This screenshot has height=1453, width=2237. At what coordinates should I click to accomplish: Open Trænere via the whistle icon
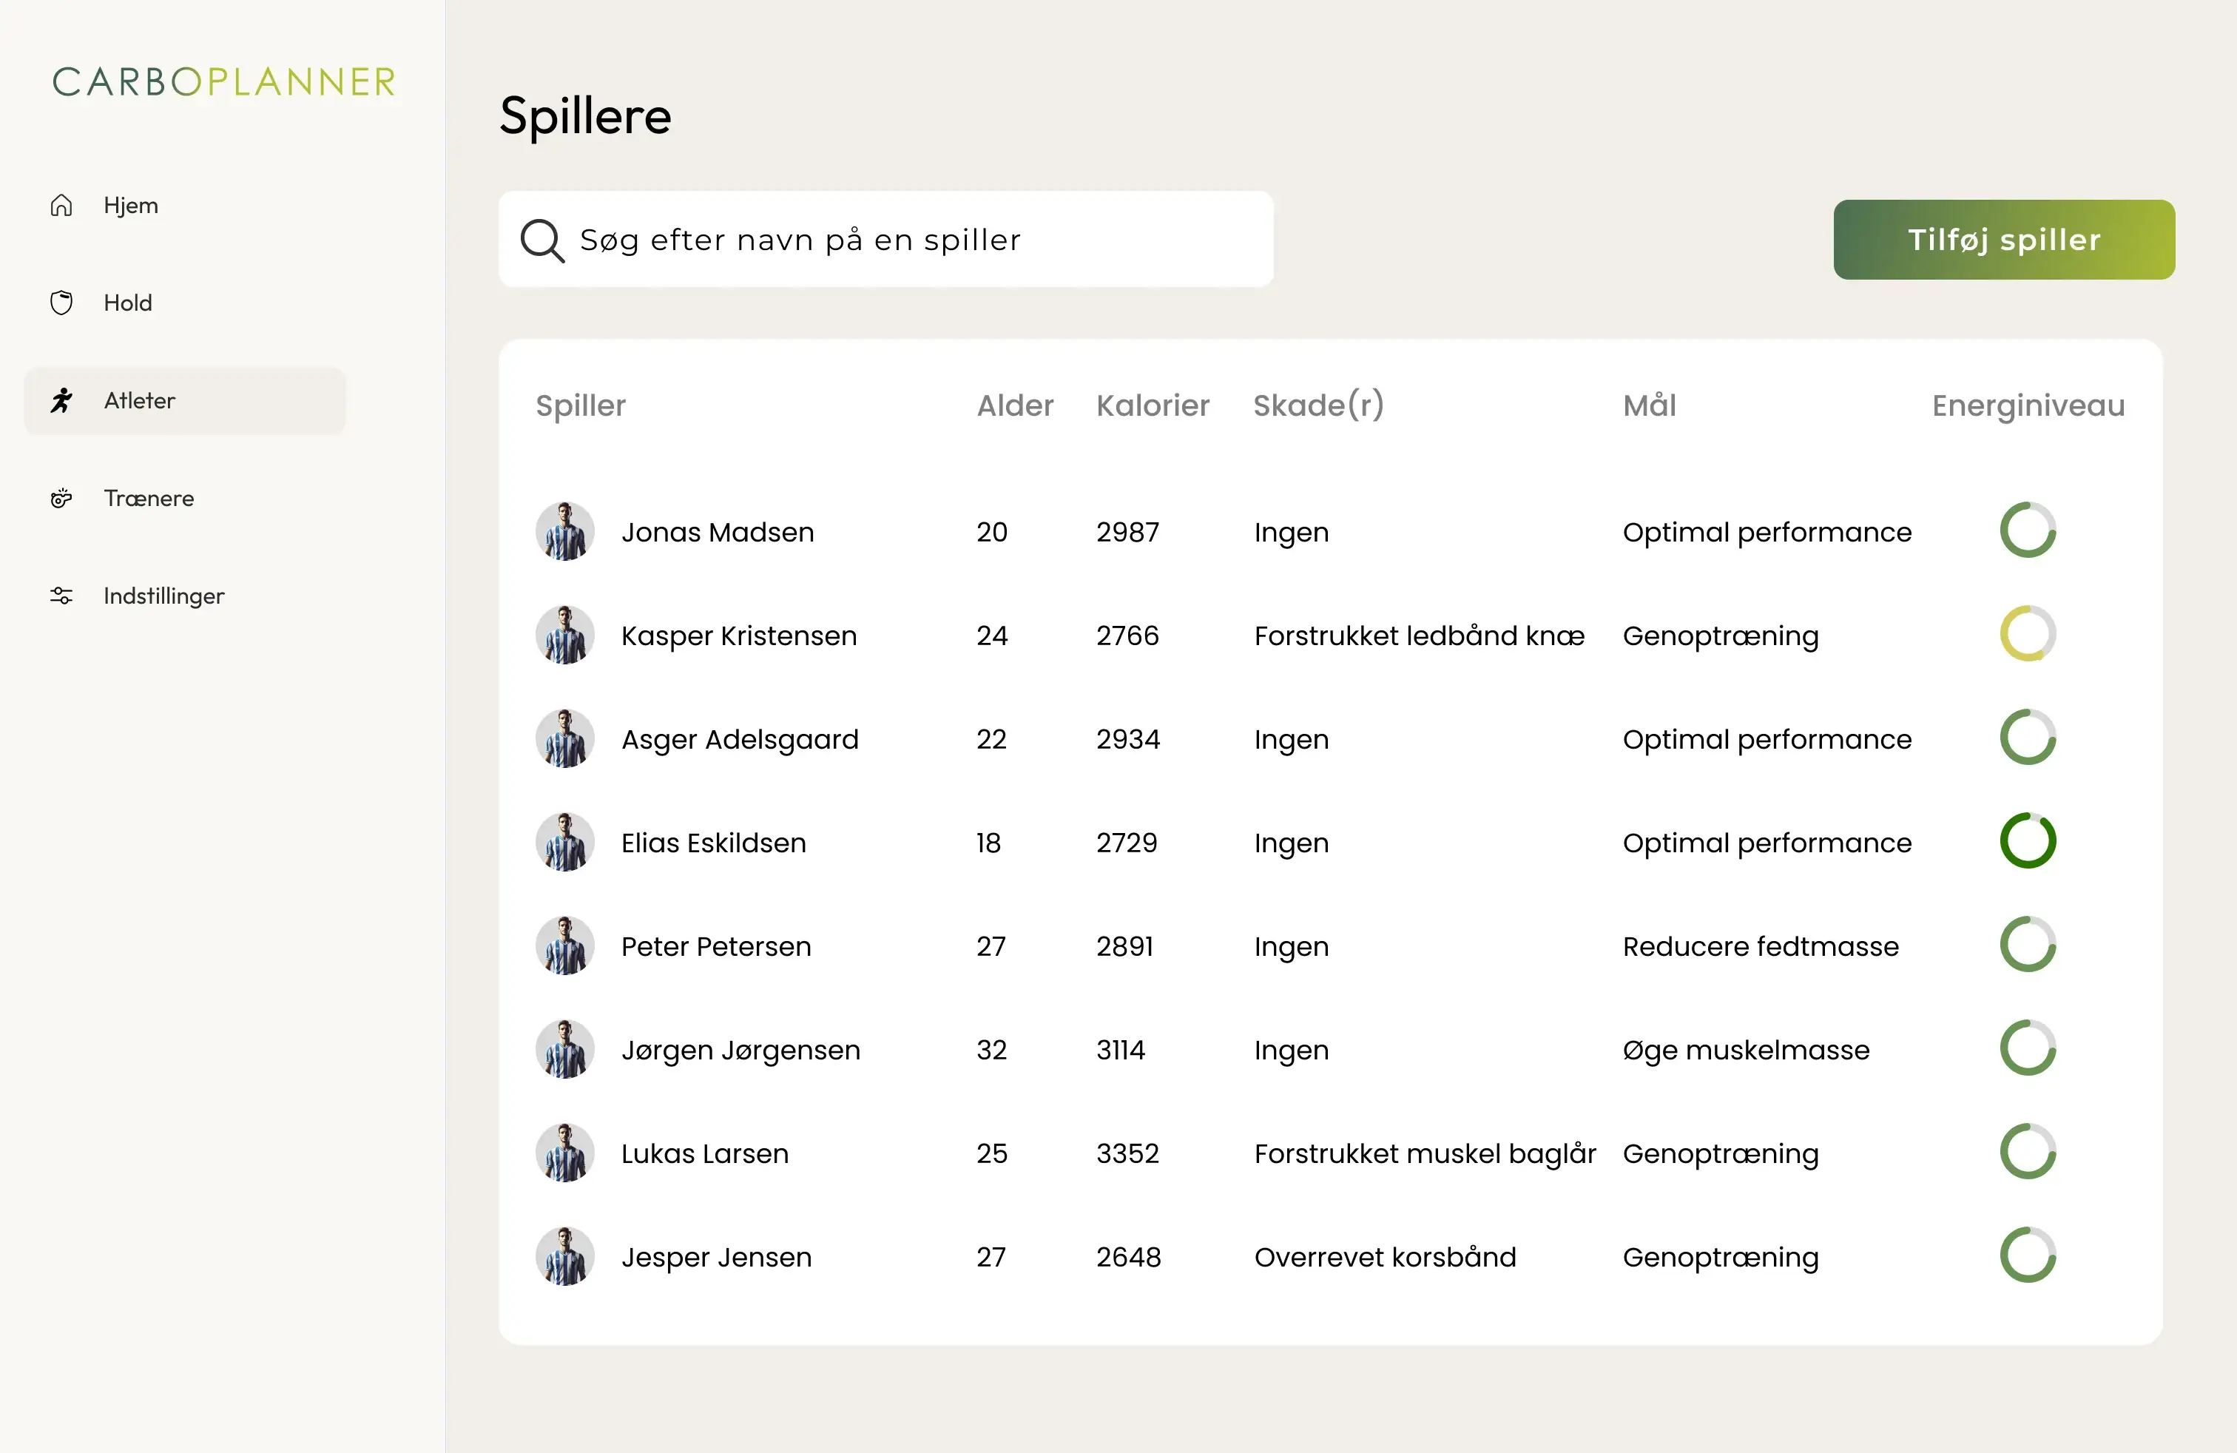(61, 498)
